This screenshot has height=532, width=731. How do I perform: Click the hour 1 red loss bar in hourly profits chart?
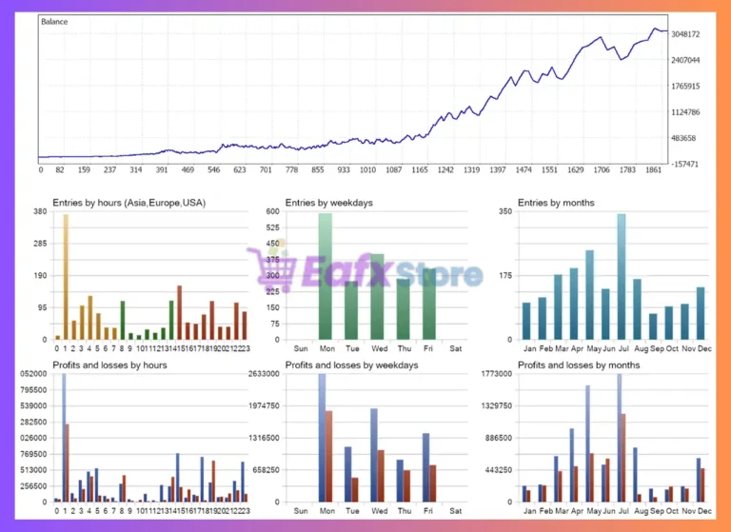(x=68, y=463)
